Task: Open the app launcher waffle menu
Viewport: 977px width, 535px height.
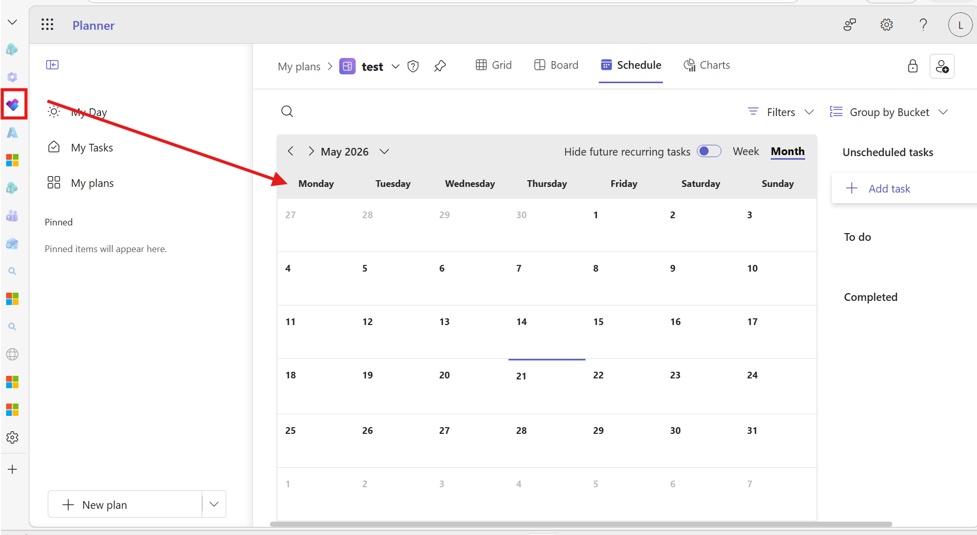Action: point(47,25)
